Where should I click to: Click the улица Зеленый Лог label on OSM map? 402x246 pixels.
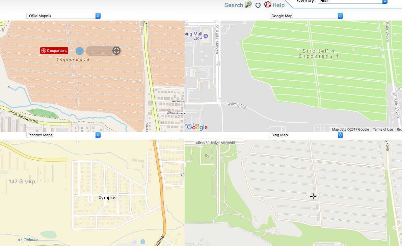point(23,117)
